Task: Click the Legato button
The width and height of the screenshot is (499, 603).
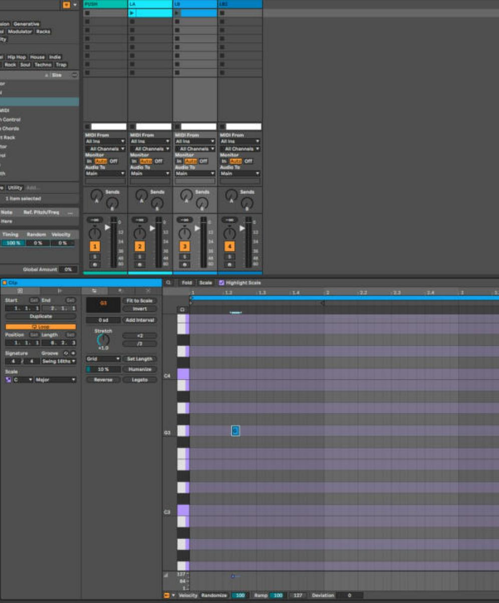Action: [x=140, y=380]
